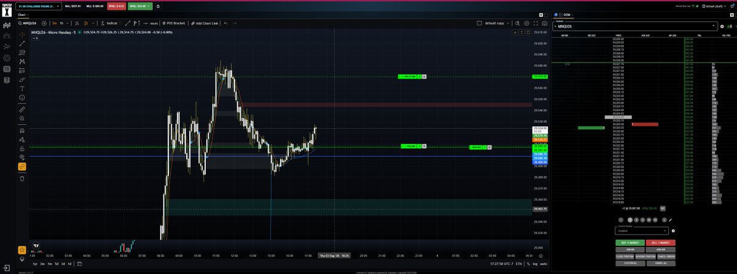Select quantity preset 3
737x274 pixels.
(x=636, y=220)
